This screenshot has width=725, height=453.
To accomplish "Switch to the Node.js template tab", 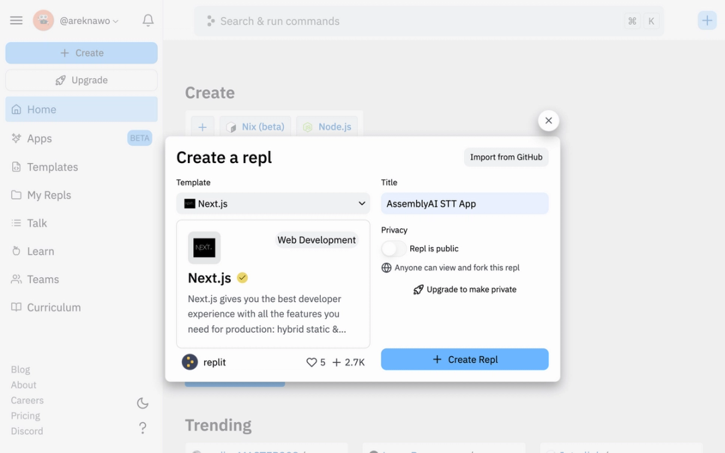I will [x=327, y=126].
